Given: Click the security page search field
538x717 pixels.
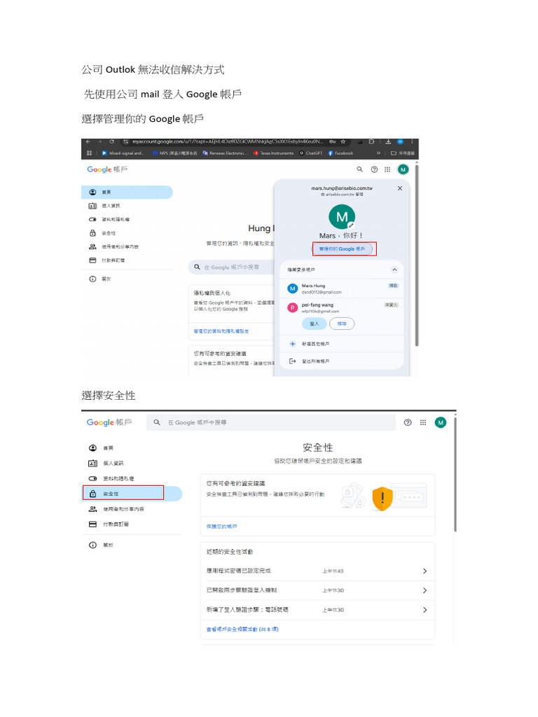Looking at the screenshot, I should (x=271, y=422).
